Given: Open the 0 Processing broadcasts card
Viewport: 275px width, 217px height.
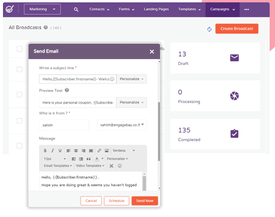Looking at the screenshot, I should (215, 96).
